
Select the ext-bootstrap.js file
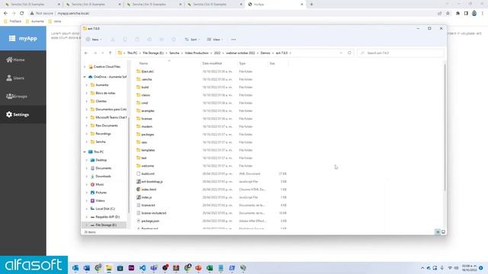click(152, 181)
